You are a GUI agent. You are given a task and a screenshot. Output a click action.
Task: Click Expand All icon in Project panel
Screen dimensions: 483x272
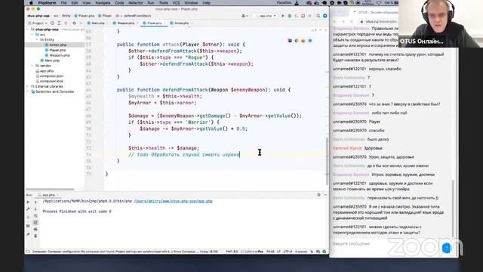[59, 23]
